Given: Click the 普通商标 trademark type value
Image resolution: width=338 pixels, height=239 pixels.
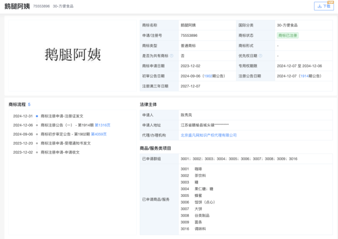Looking at the screenshot, I should coord(188,46).
